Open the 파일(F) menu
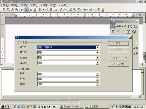 pos(5,5)
